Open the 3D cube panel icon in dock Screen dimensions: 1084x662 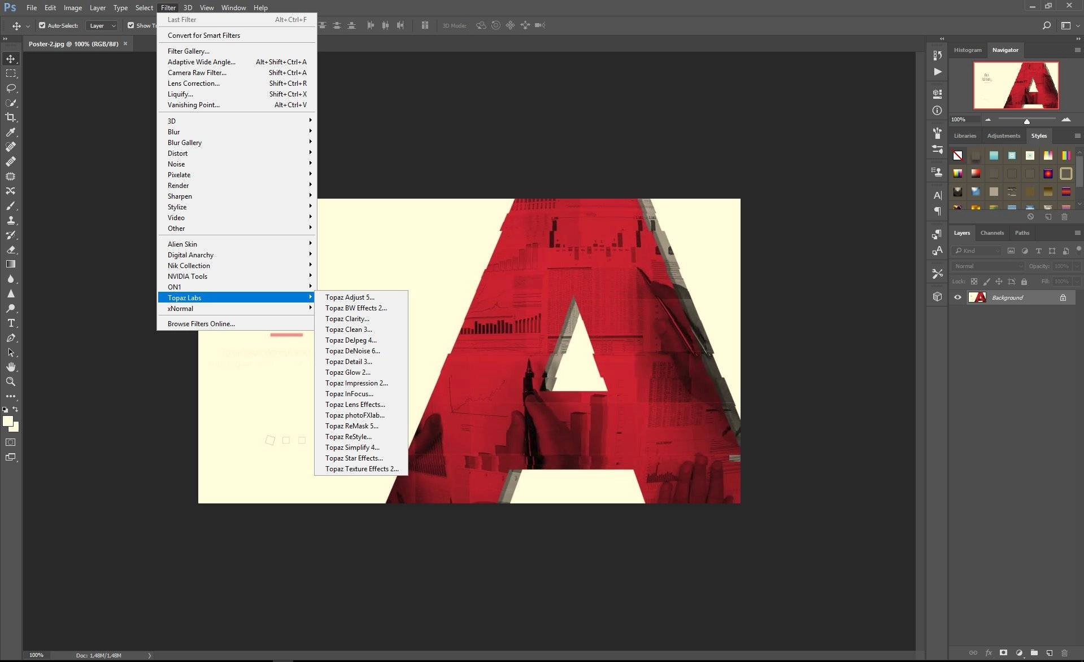coord(938,296)
